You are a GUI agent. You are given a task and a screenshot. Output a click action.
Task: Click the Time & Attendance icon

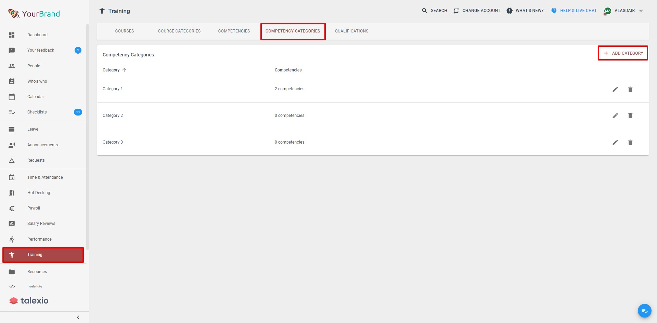[12, 177]
